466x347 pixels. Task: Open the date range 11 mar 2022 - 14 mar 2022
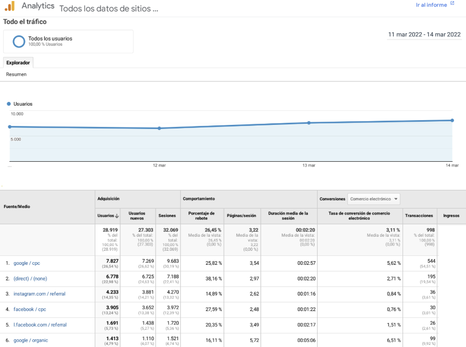coord(424,35)
